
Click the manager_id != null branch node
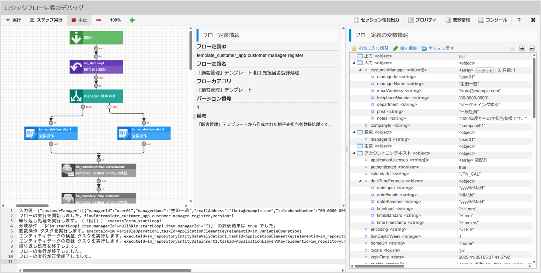[x=96, y=96]
